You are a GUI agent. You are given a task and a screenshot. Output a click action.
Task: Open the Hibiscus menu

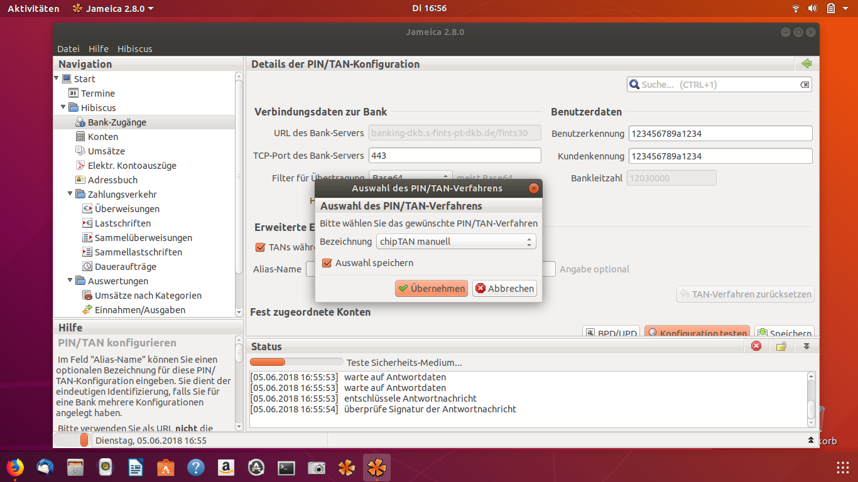[x=135, y=48]
